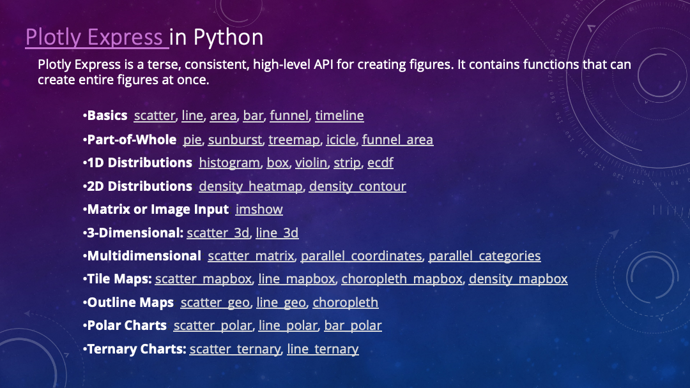Select the histogram link
This screenshot has width=690, height=388.
coord(229,163)
